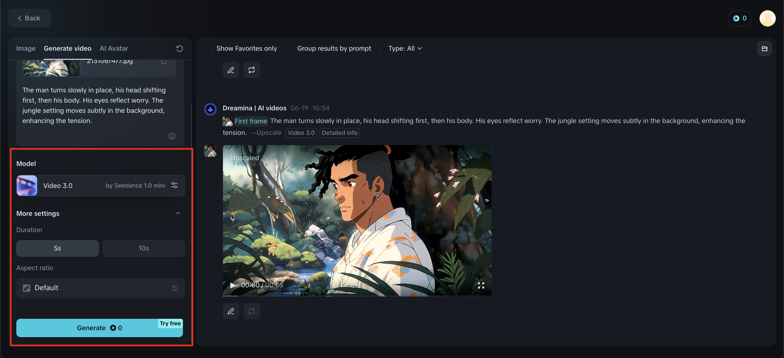Image resolution: width=784 pixels, height=358 pixels.
Task: Click the reset icon beside the AI Avatar tab
Action: [x=179, y=49]
